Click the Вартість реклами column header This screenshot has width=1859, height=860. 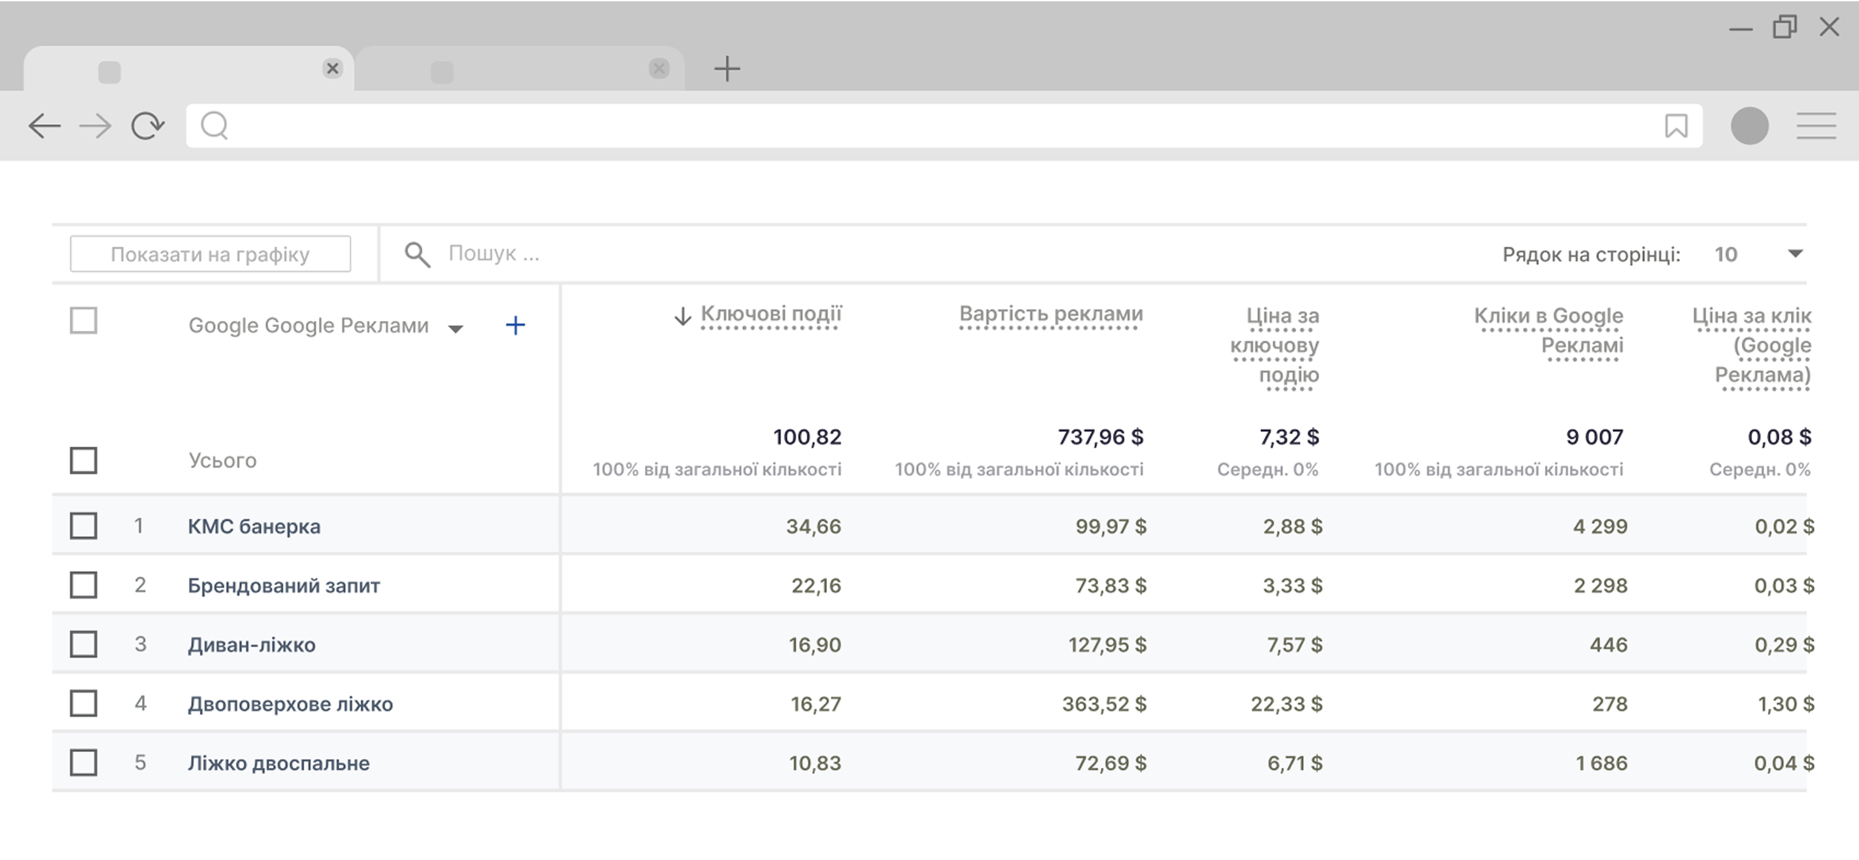[x=1050, y=314]
